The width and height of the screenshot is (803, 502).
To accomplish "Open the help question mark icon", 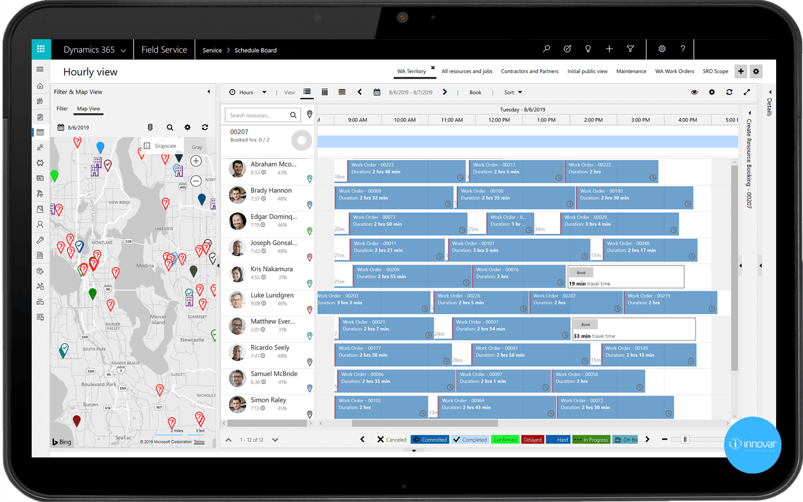I will click(x=683, y=49).
